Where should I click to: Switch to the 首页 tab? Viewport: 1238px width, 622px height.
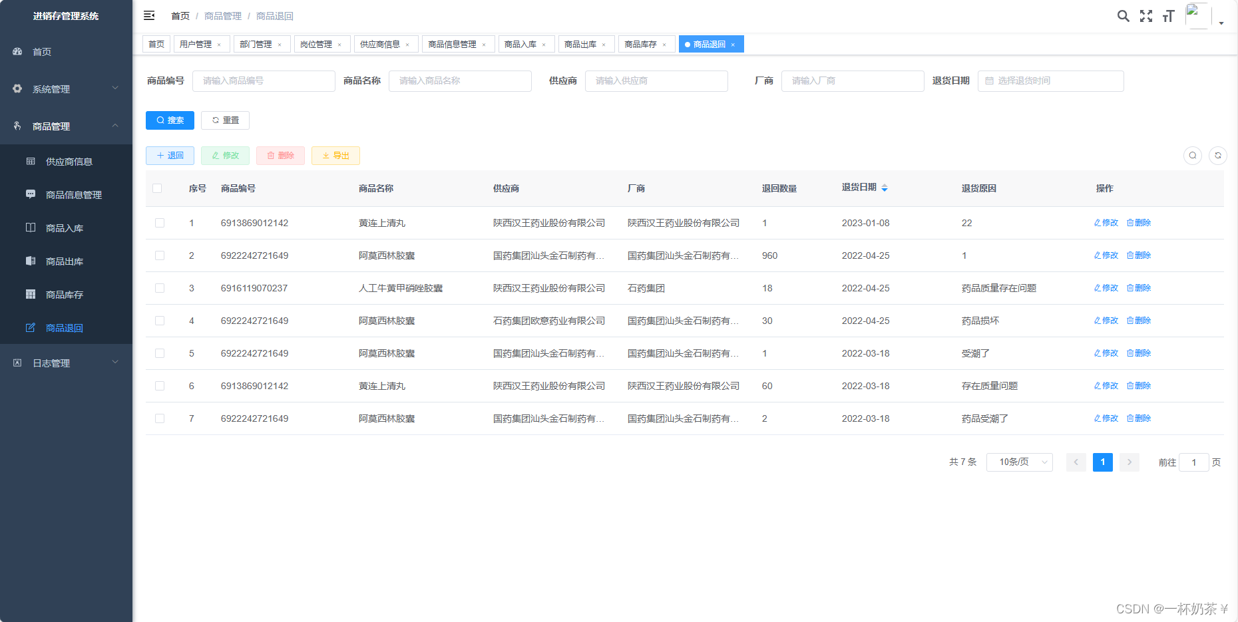click(156, 45)
